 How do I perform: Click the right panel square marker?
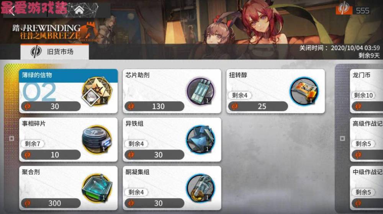click(342, 139)
